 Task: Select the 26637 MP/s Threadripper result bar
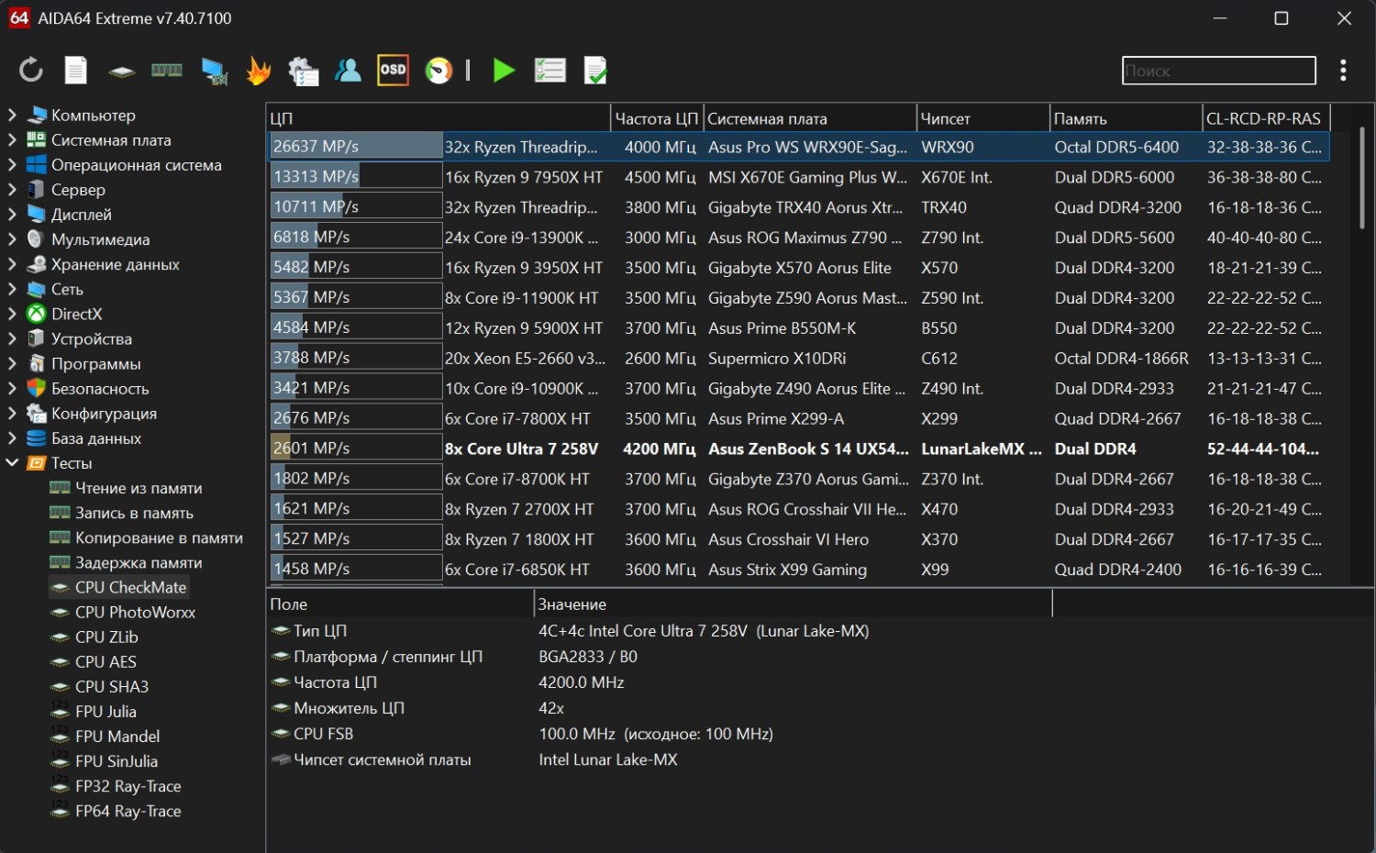click(356, 147)
